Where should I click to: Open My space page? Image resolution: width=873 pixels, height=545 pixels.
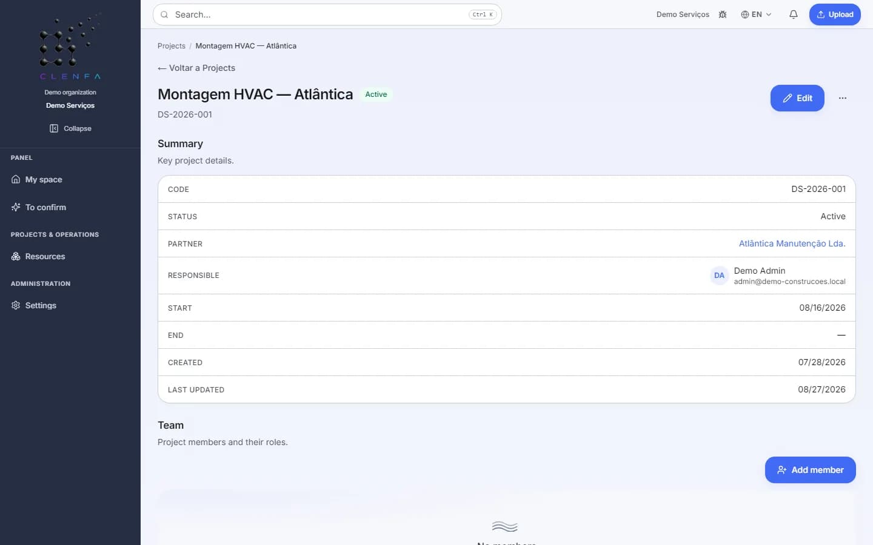[x=70, y=179]
